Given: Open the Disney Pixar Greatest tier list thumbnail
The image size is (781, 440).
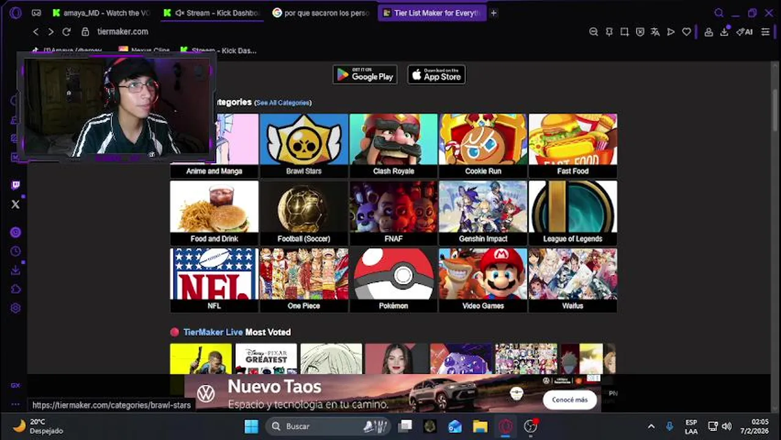Looking at the screenshot, I should [x=266, y=359].
